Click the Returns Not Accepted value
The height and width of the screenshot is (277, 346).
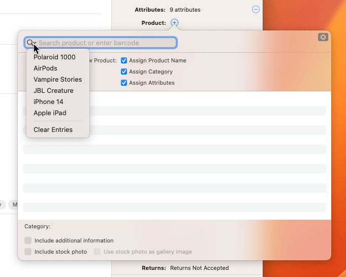pos(199,268)
